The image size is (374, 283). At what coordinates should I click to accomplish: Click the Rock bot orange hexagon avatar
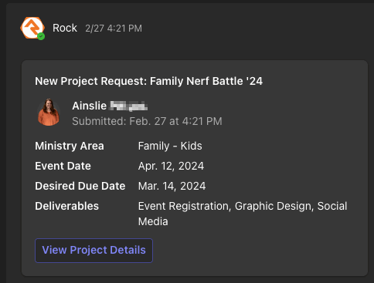(x=32, y=28)
